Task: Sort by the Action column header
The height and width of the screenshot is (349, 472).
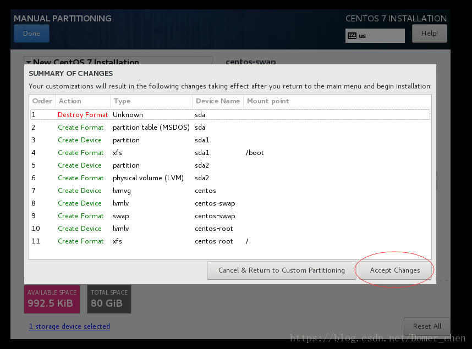Action: pos(83,101)
